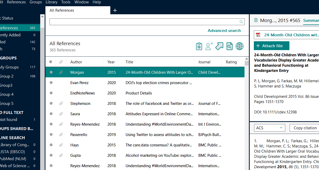319x170 pixels.
Task: Click the Online search globe icon
Action: (x=239, y=46)
